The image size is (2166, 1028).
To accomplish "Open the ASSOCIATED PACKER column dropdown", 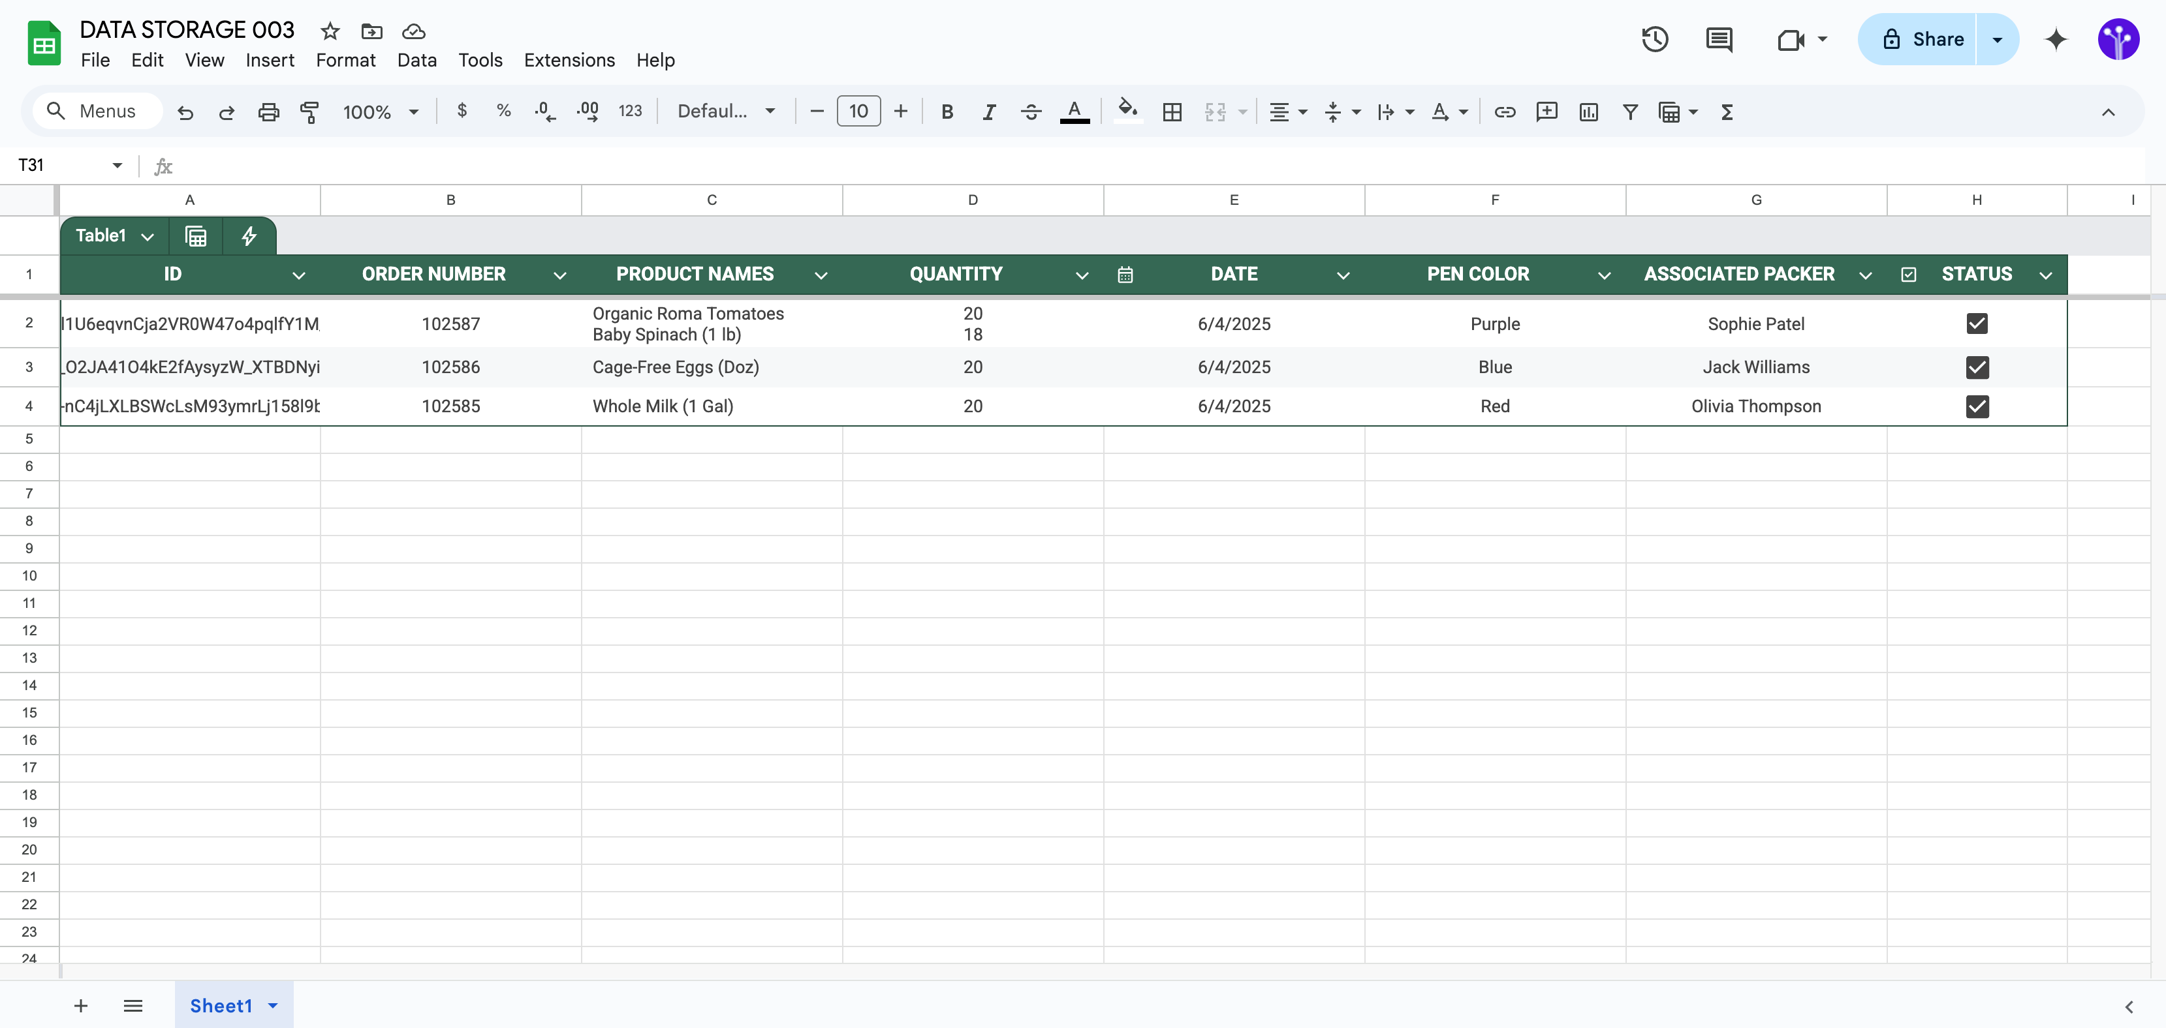I will [x=1866, y=275].
